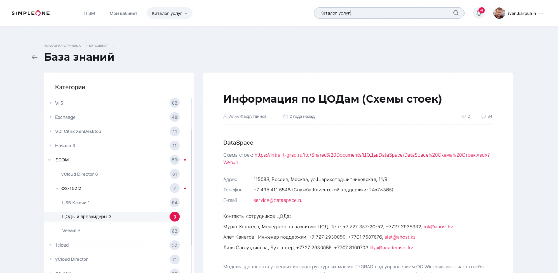Click the back arrow beside База знаний

35,57
